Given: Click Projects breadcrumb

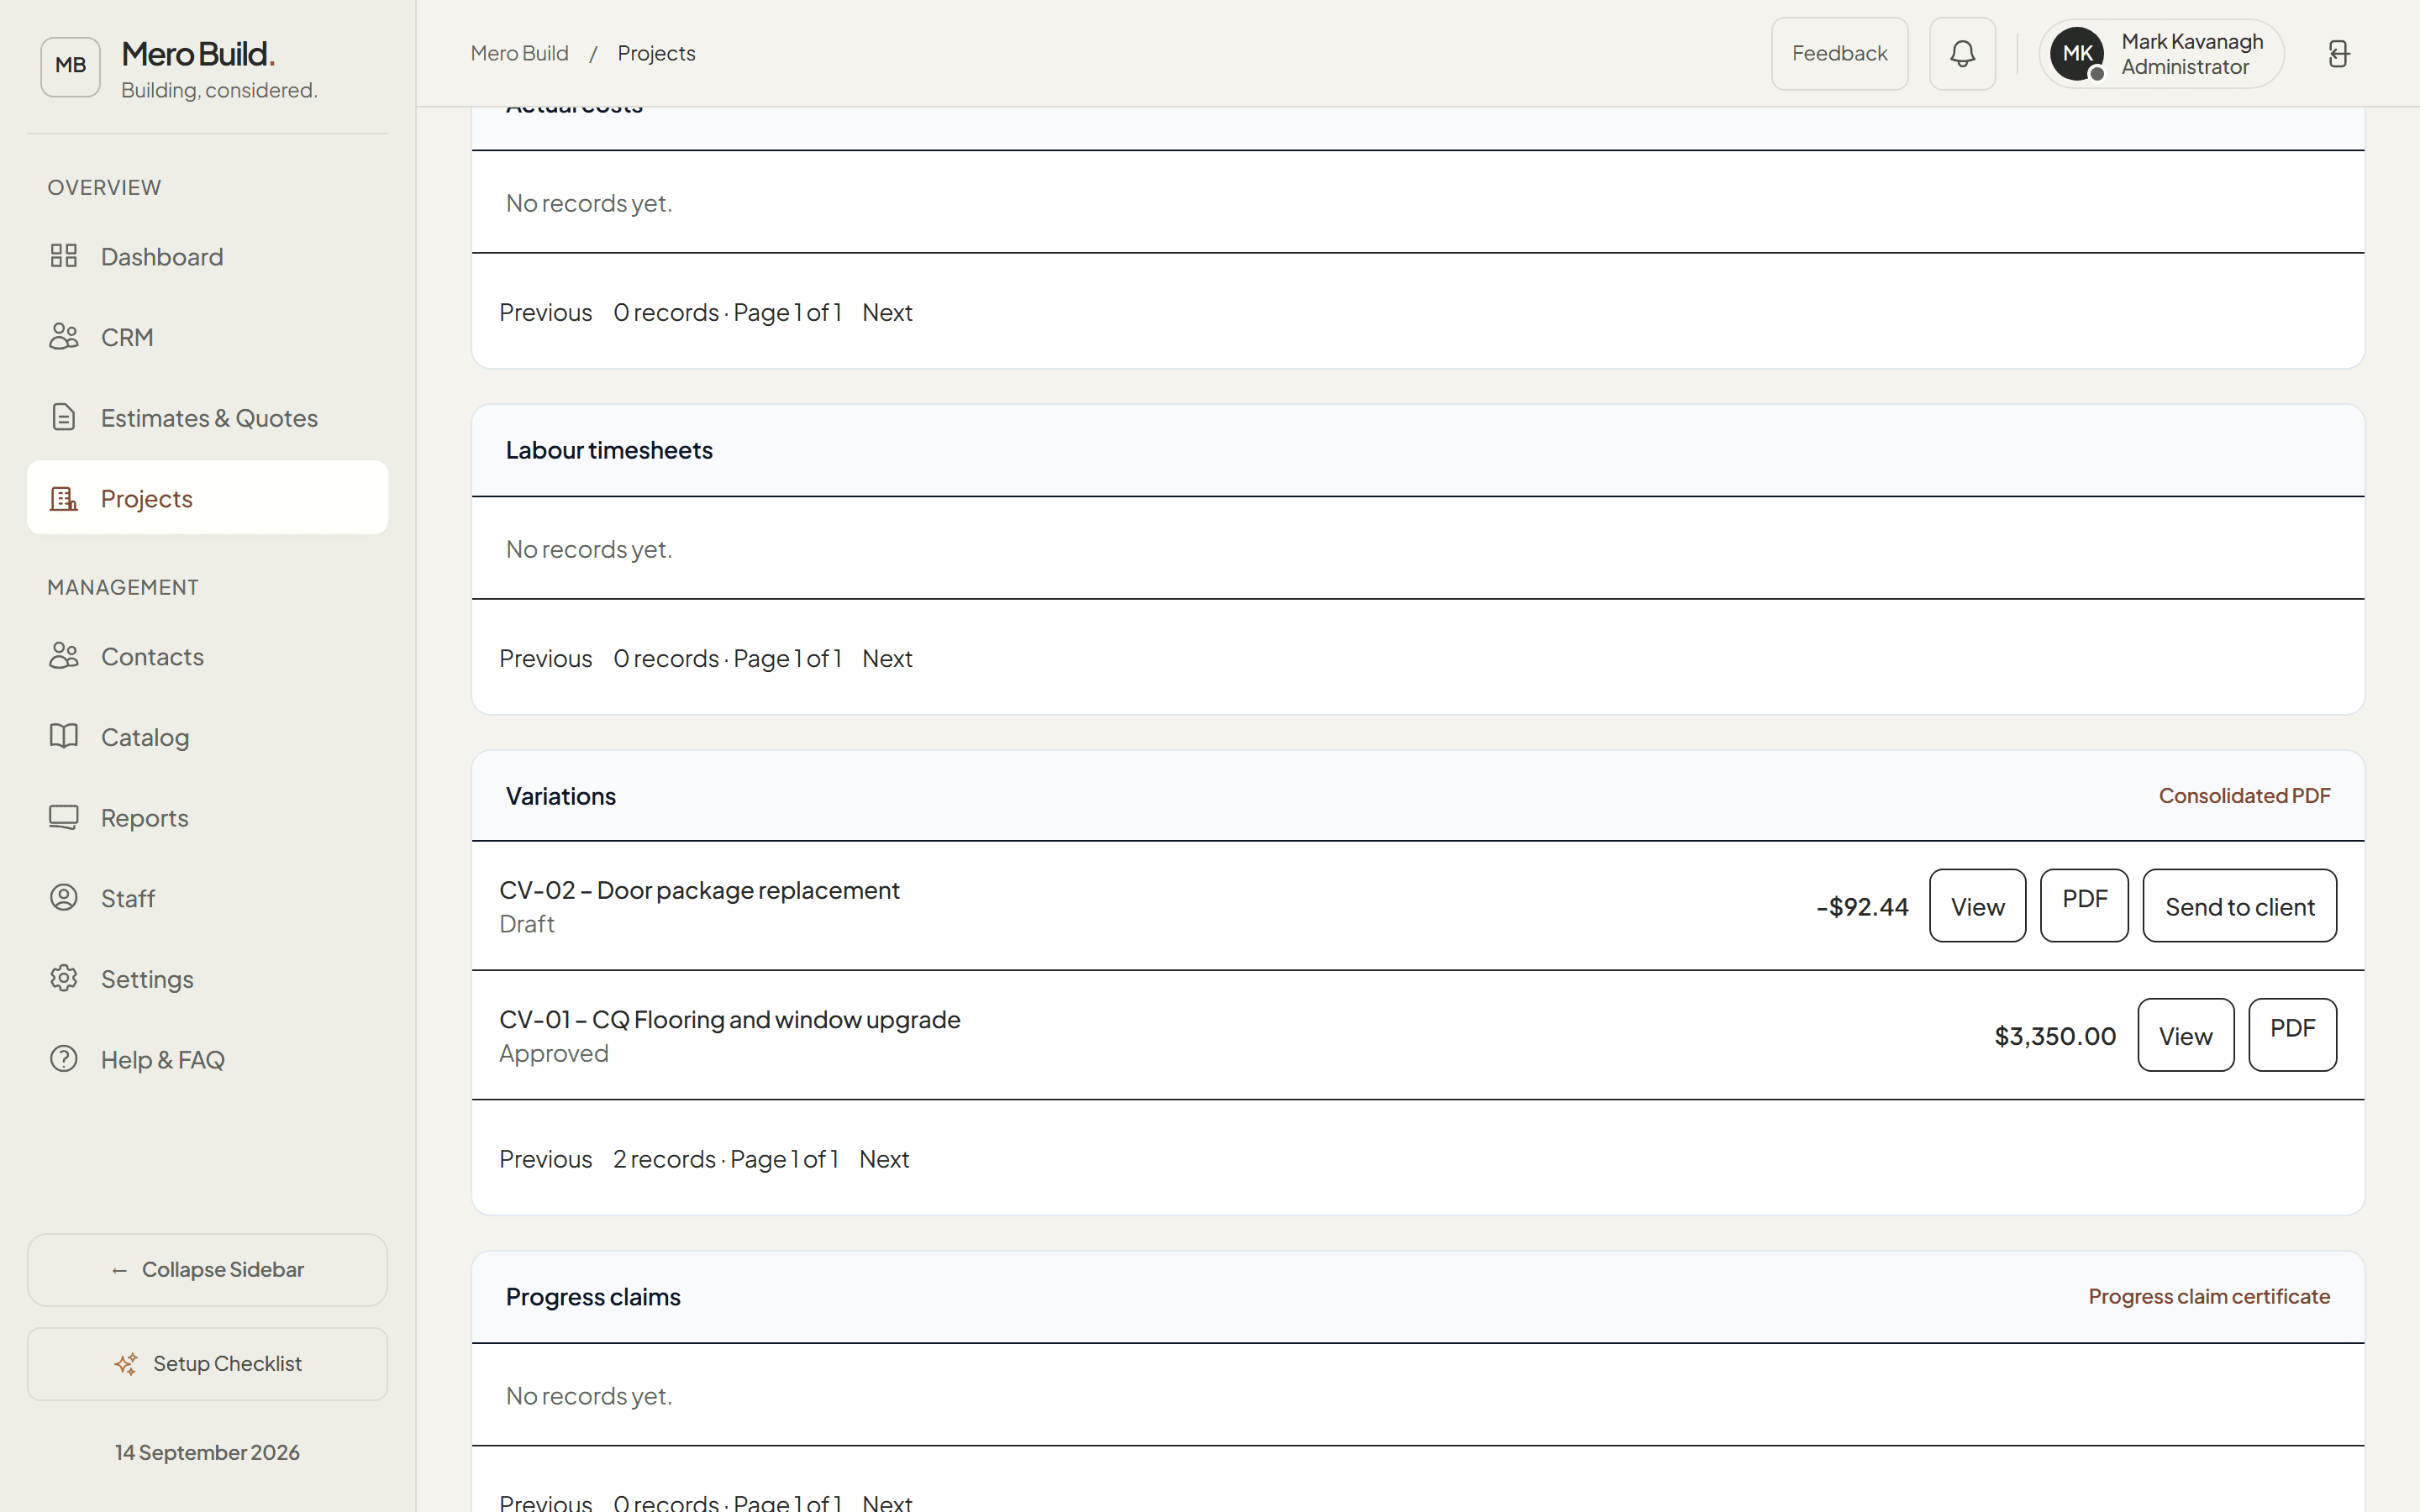Looking at the screenshot, I should [x=656, y=53].
